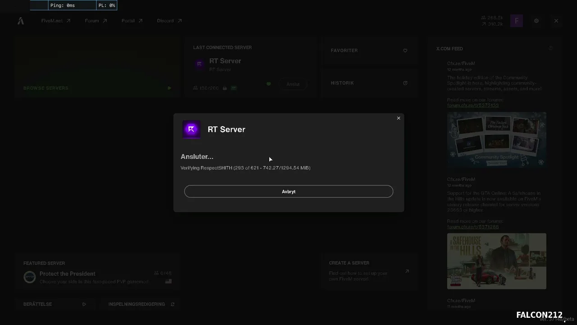
Task: Click the Ping: 0ms overlay readout
Action: point(72,5)
